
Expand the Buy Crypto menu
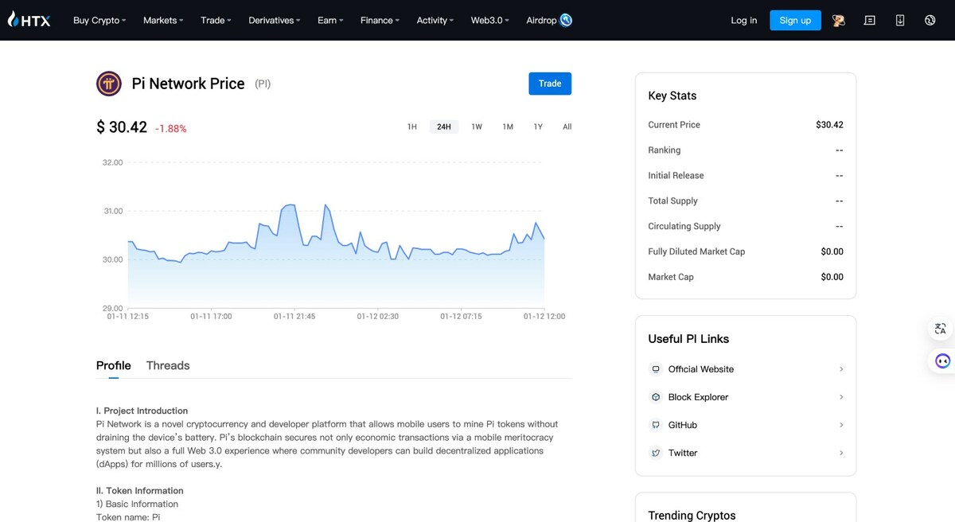99,21
